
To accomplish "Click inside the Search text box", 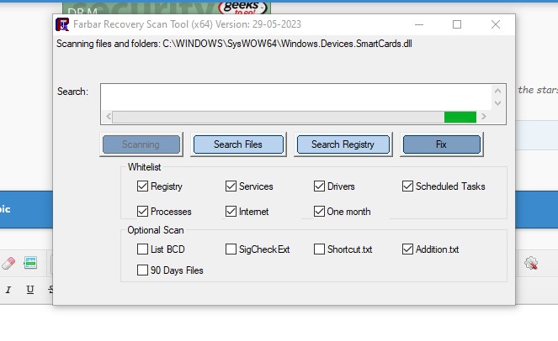I will click(x=296, y=97).
